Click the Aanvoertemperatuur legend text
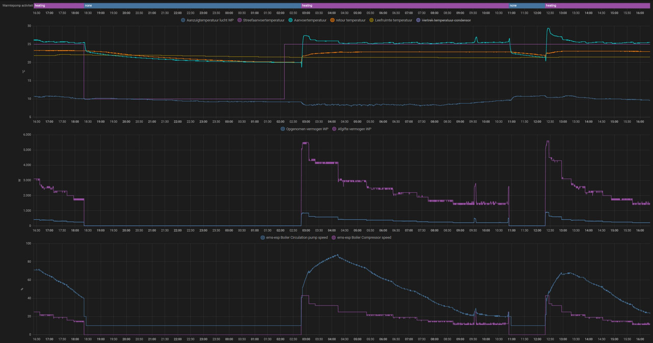 point(310,20)
